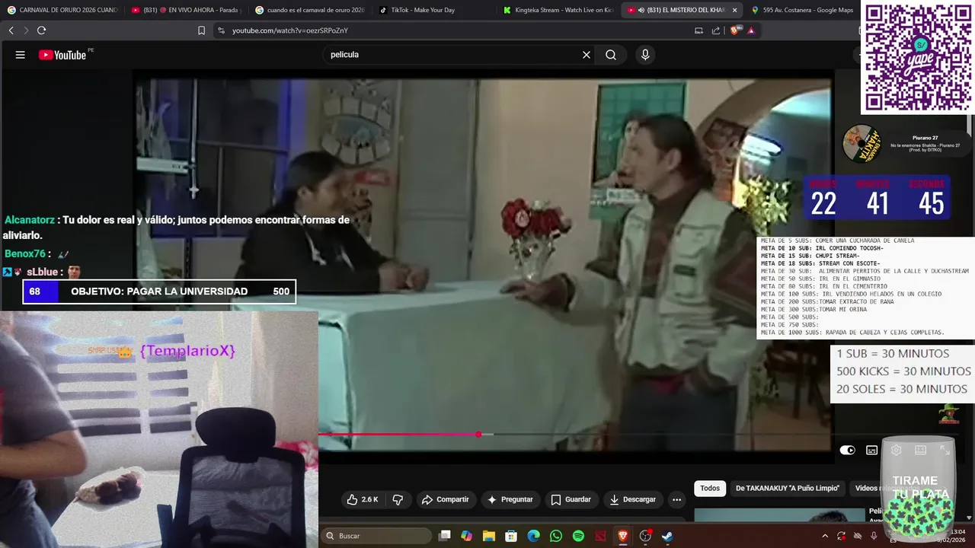Open Spotify from the taskbar
975x548 pixels.
coord(578,536)
